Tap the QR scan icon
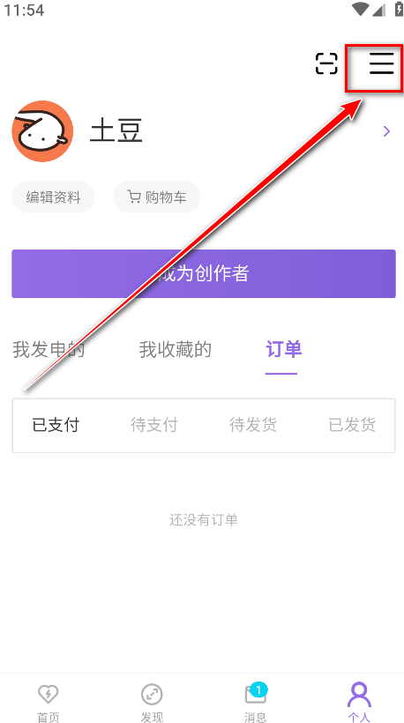This screenshot has width=404, height=723. coord(326,63)
